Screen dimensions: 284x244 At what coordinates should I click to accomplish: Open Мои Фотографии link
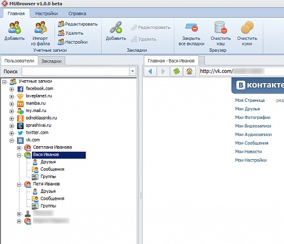click(x=253, y=117)
